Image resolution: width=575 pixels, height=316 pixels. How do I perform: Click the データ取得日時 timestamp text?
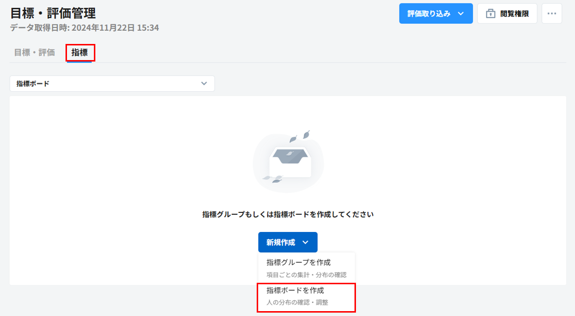coord(84,28)
